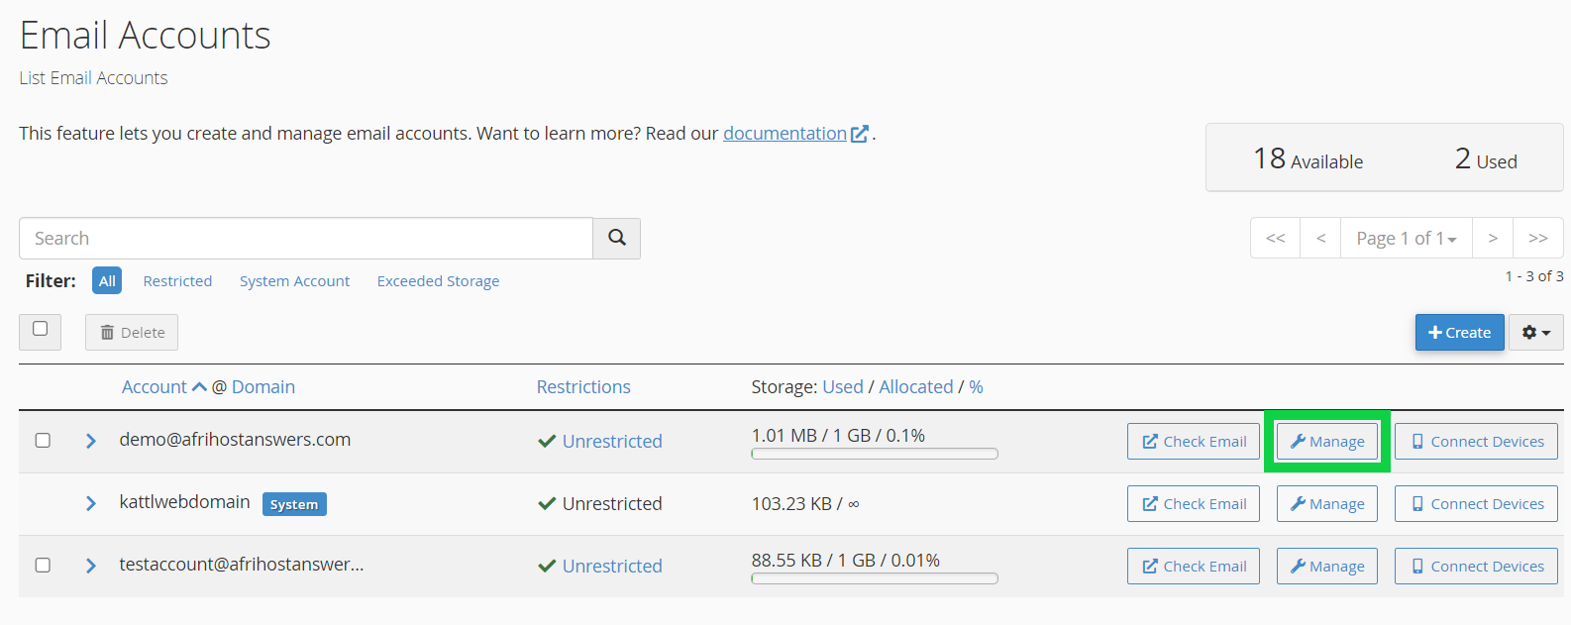The height and width of the screenshot is (625, 1571).
Task: Click the trash Delete button
Action: (x=132, y=333)
